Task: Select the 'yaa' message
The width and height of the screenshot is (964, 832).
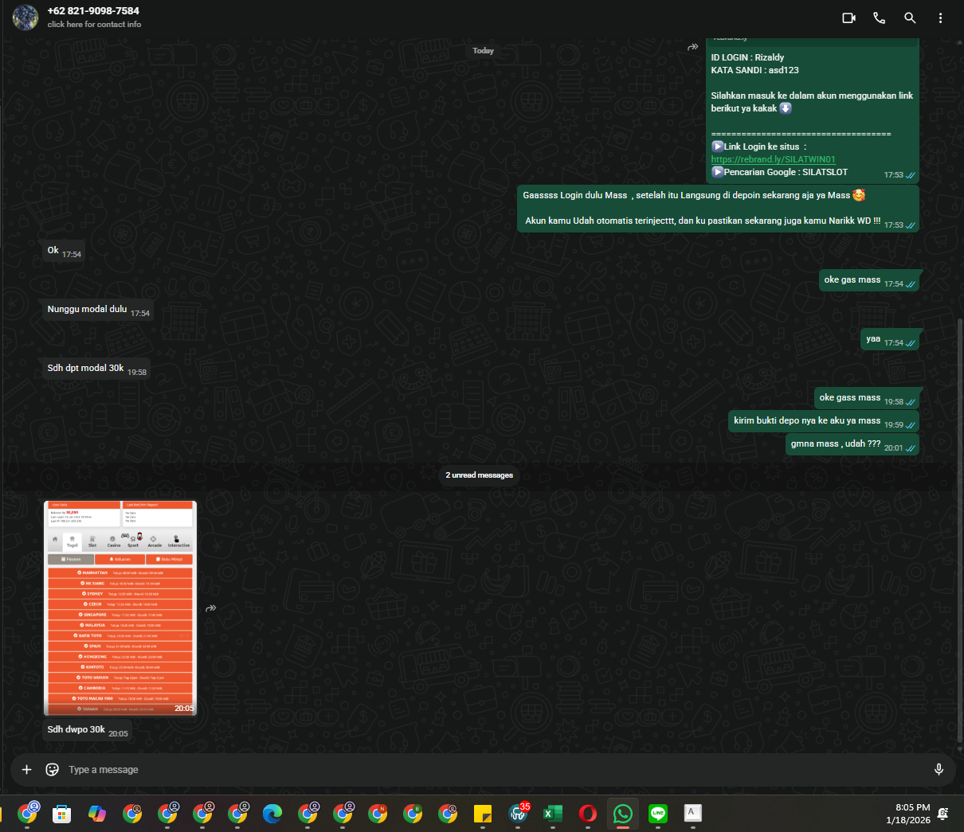Action: 891,340
